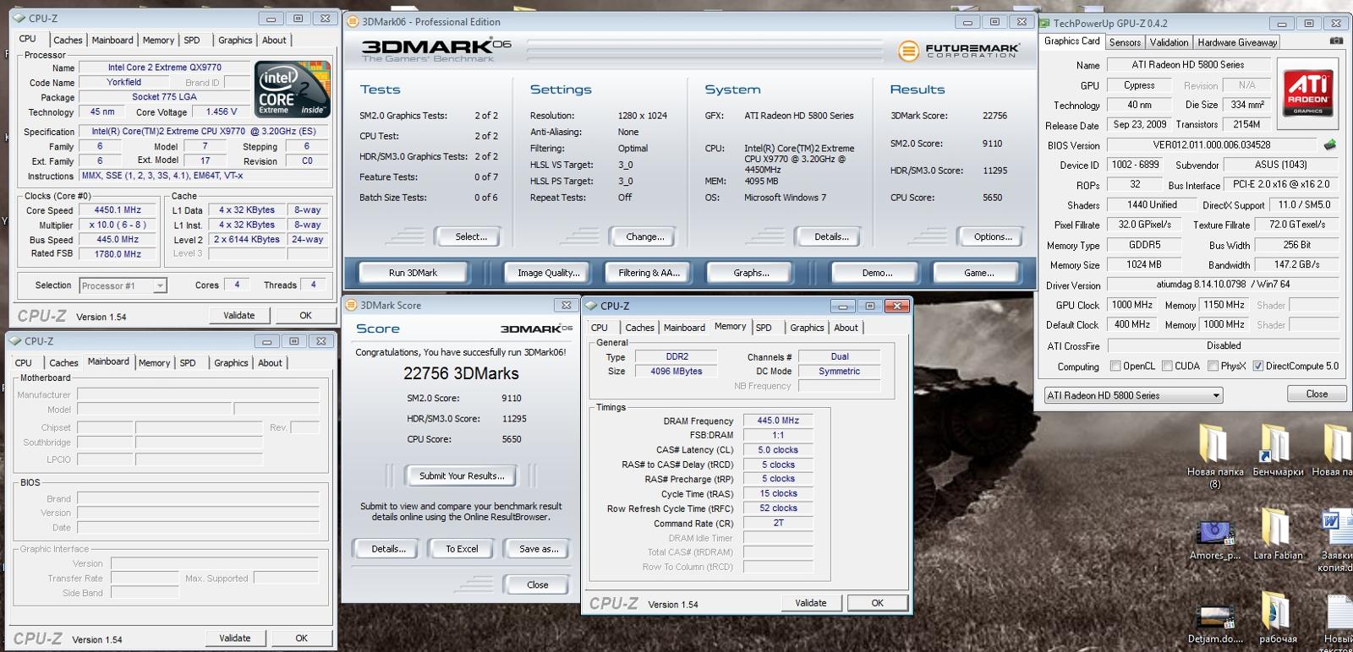Click the 3DMark Score dialog title bar icon

click(x=351, y=306)
